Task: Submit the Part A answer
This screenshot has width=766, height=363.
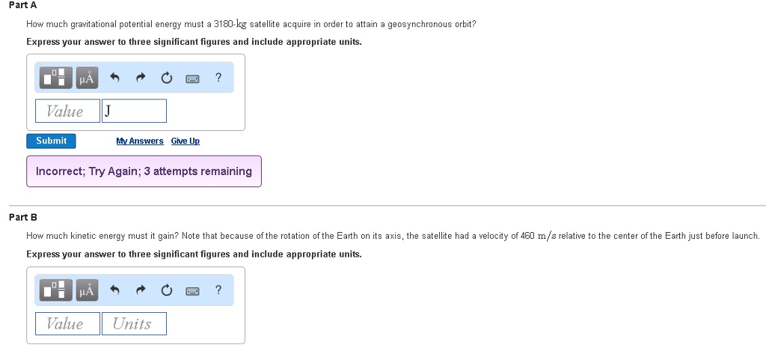Action: click(52, 141)
